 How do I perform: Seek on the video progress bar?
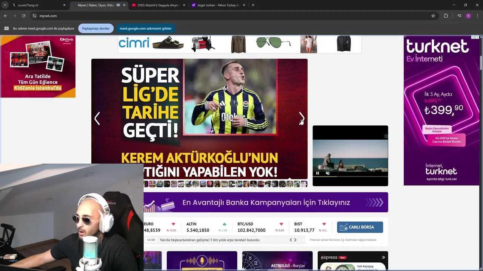(350, 177)
